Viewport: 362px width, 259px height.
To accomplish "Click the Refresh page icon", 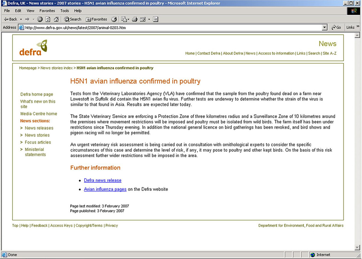I will (x=48, y=19).
